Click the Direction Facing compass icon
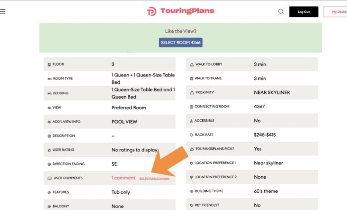The image size is (347, 210). point(49,164)
